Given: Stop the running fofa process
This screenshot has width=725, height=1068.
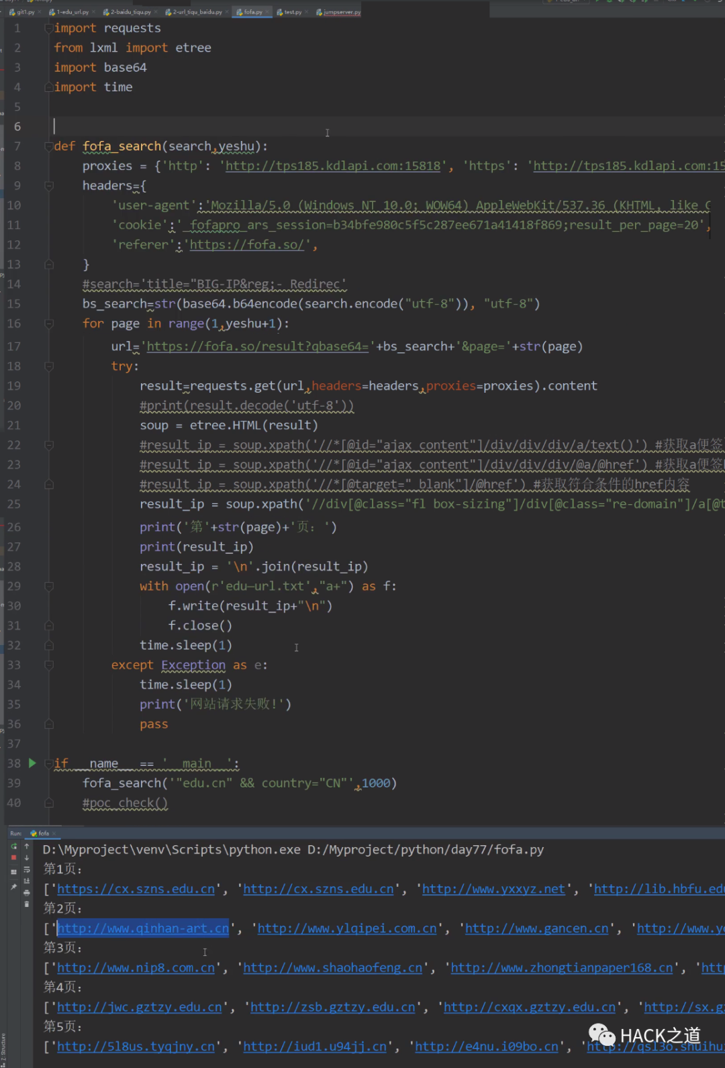Looking at the screenshot, I should 14,858.
